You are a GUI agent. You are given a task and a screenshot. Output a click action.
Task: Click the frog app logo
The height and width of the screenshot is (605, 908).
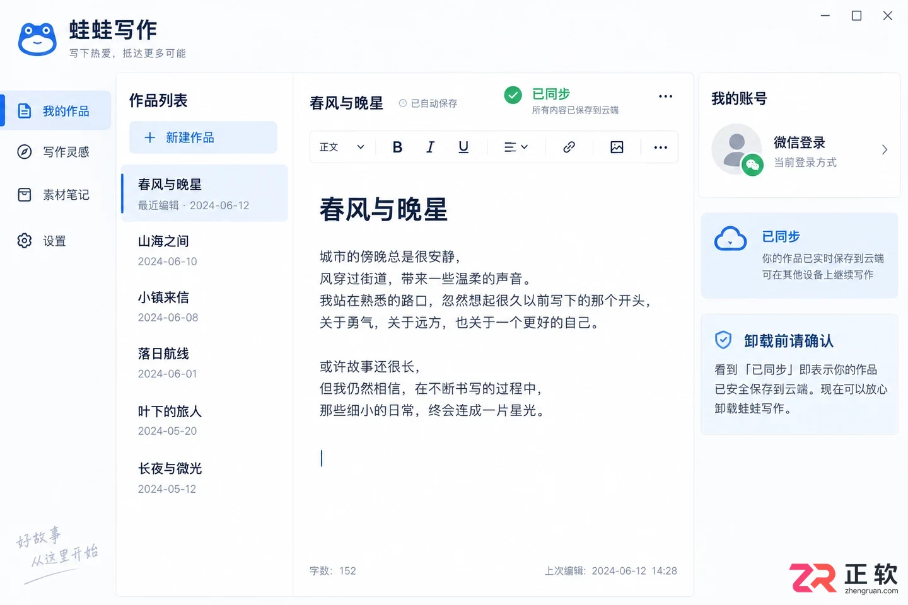pos(37,39)
